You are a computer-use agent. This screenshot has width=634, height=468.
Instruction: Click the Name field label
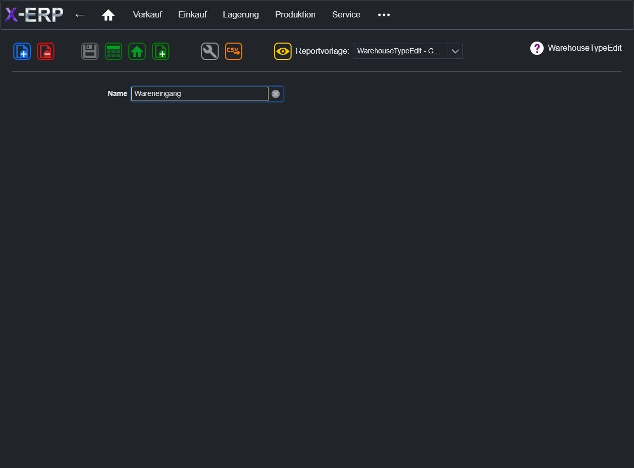tap(118, 94)
